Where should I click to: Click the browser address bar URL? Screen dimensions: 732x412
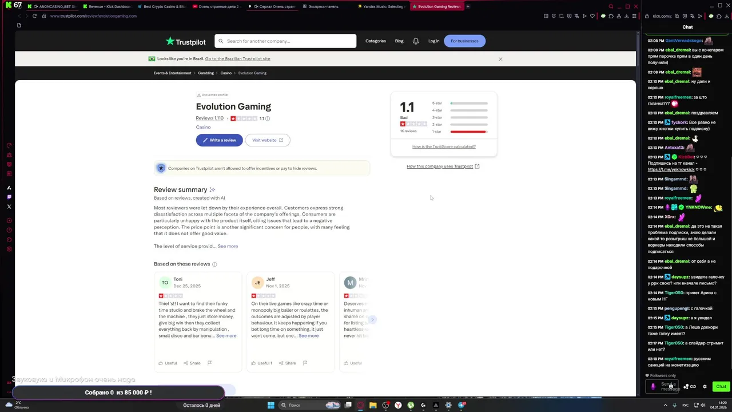tap(93, 16)
